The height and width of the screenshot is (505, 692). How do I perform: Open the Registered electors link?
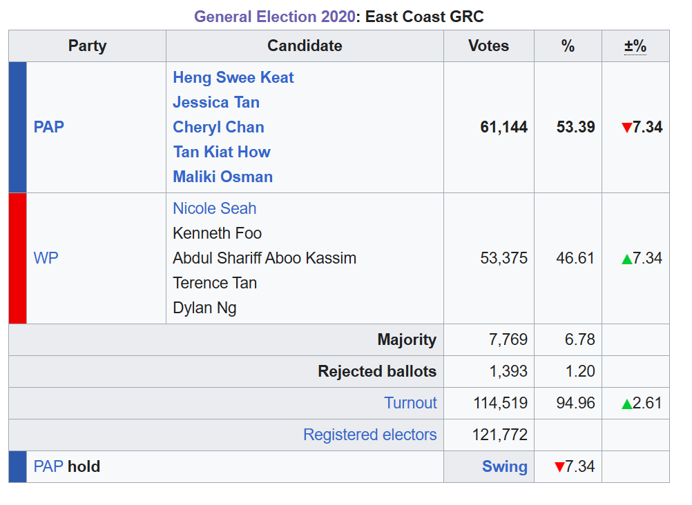pyautogui.click(x=369, y=435)
